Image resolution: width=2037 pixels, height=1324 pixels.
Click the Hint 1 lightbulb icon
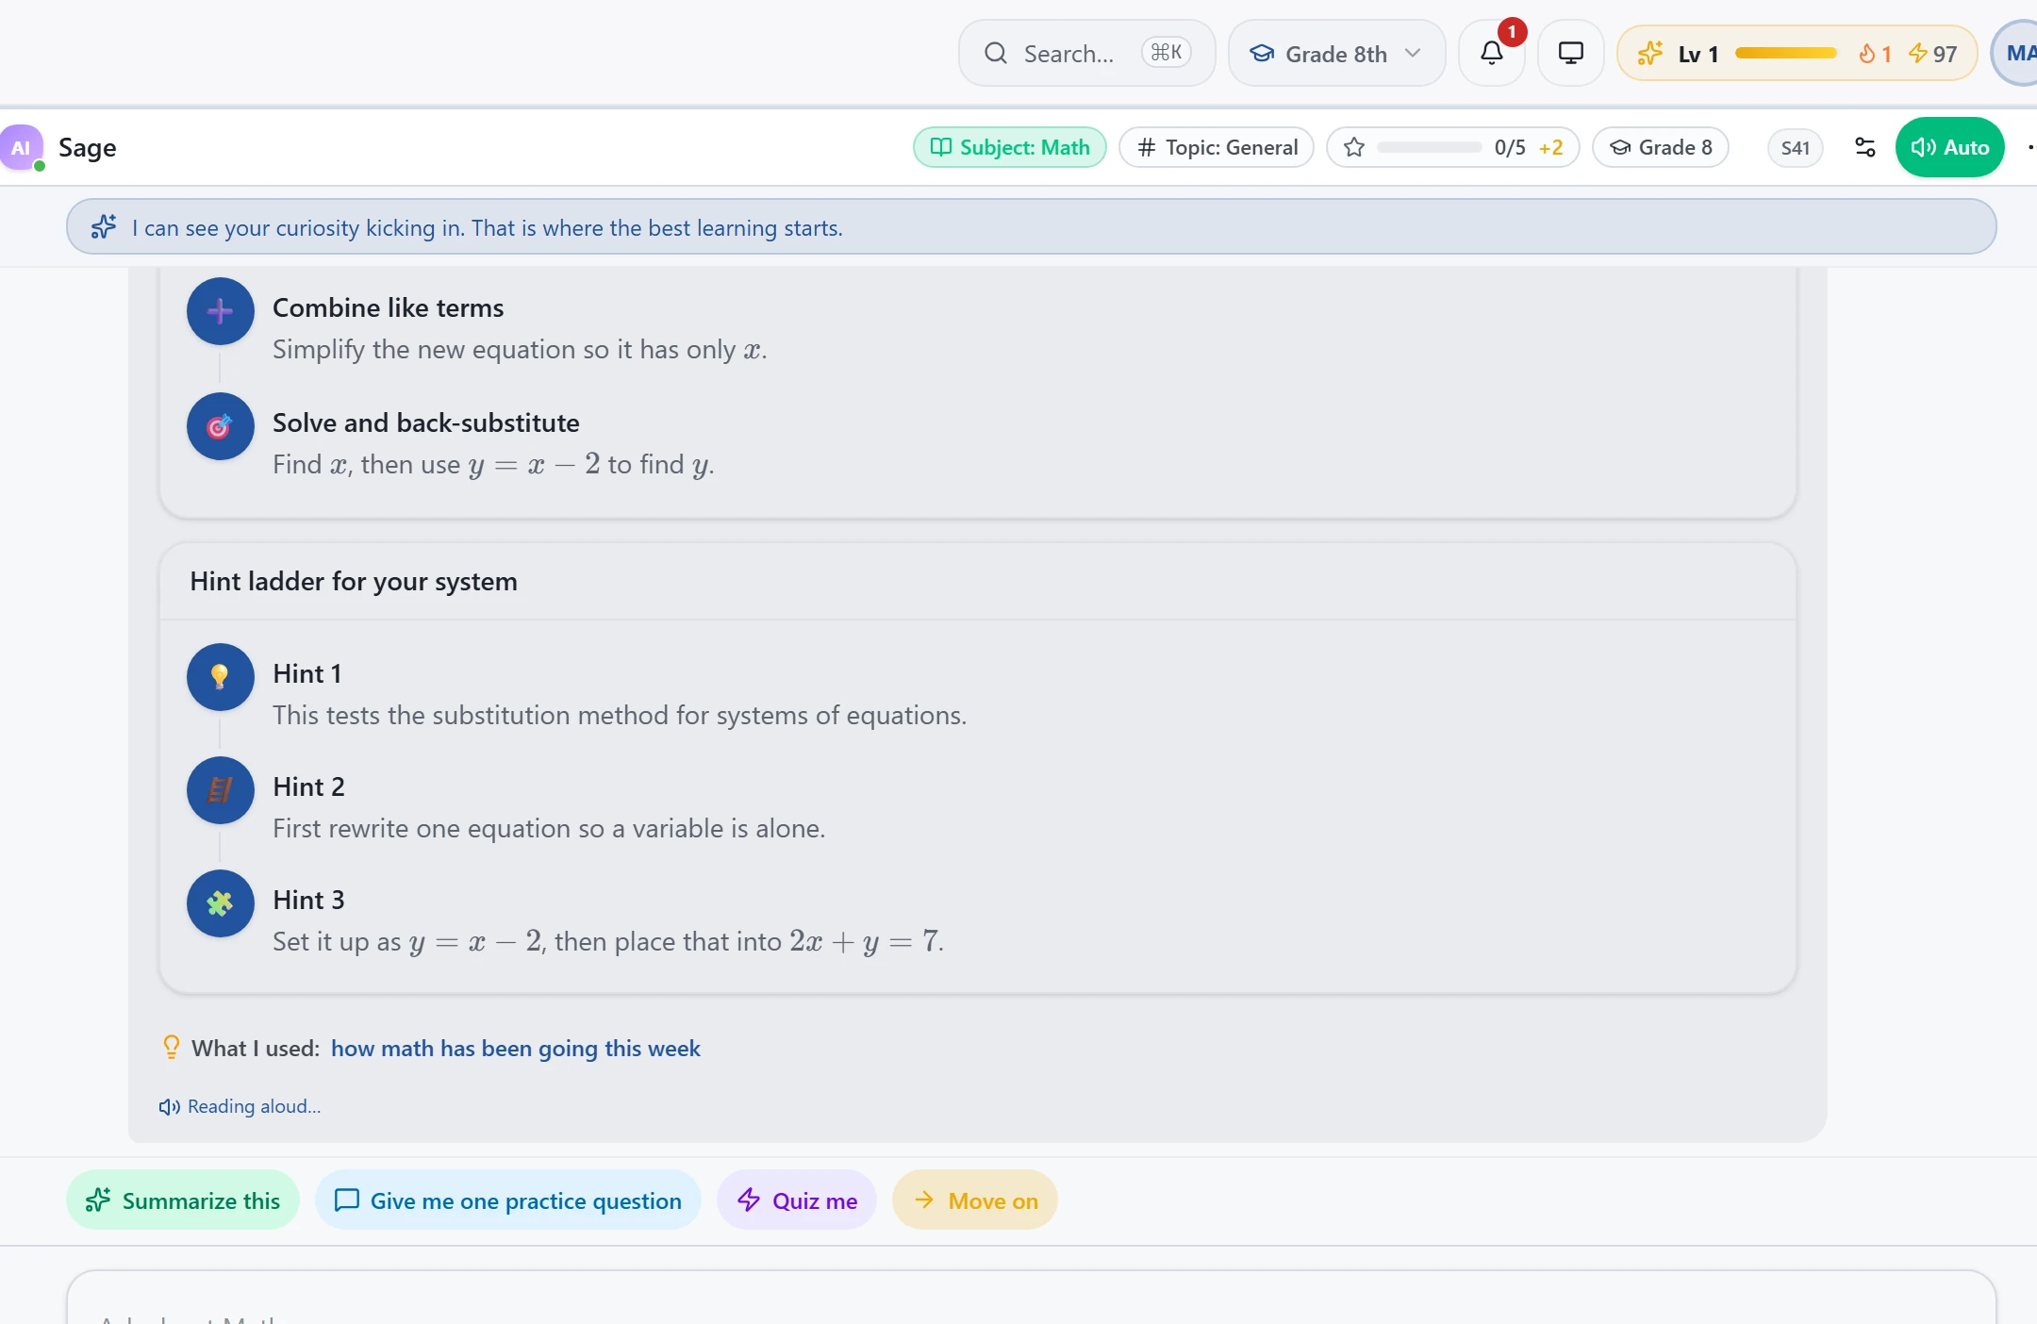click(220, 677)
